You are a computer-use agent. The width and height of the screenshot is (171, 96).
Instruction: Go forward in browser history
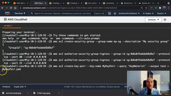7,8
